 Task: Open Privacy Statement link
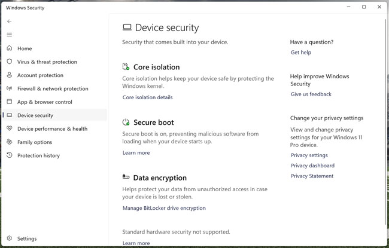pyautogui.click(x=312, y=176)
